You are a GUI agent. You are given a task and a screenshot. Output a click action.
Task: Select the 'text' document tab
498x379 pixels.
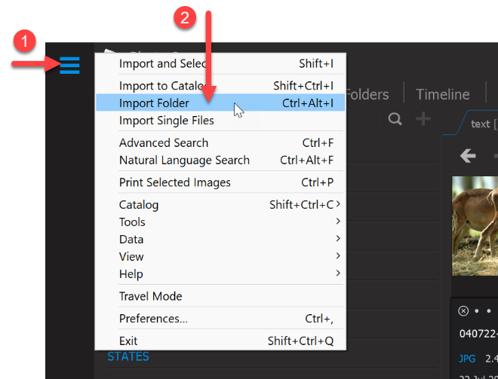[480, 124]
